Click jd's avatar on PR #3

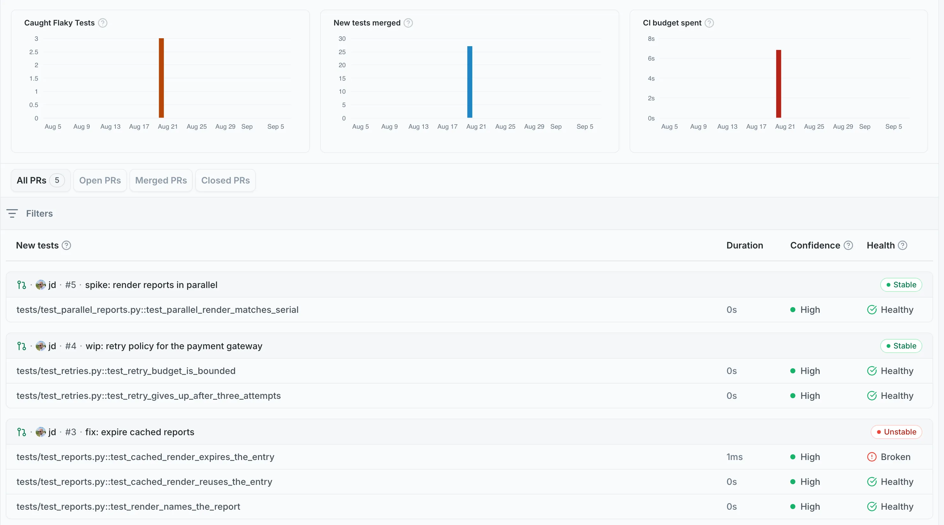pos(41,432)
